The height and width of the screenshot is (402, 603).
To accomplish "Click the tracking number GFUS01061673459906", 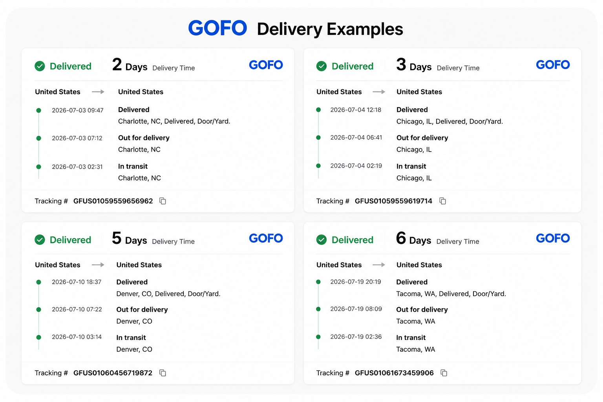I will [394, 373].
